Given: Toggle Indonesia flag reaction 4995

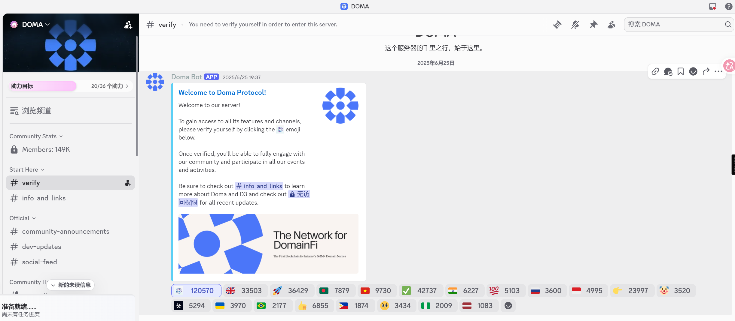Looking at the screenshot, I should [x=588, y=291].
